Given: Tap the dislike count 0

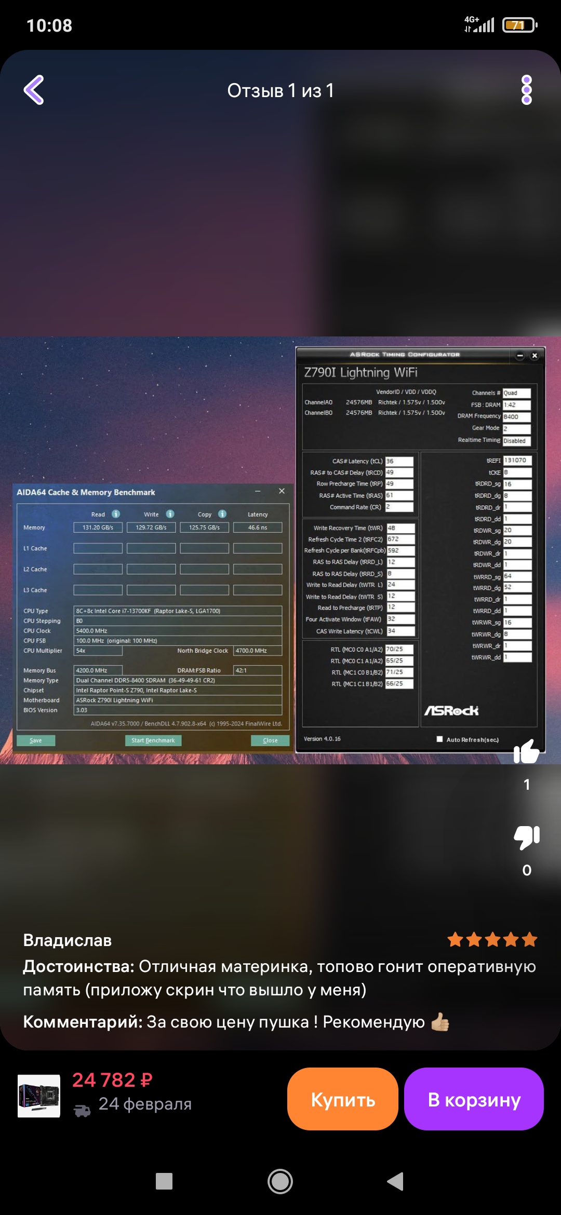Looking at the screenshot, I should [x=527, y=870].
